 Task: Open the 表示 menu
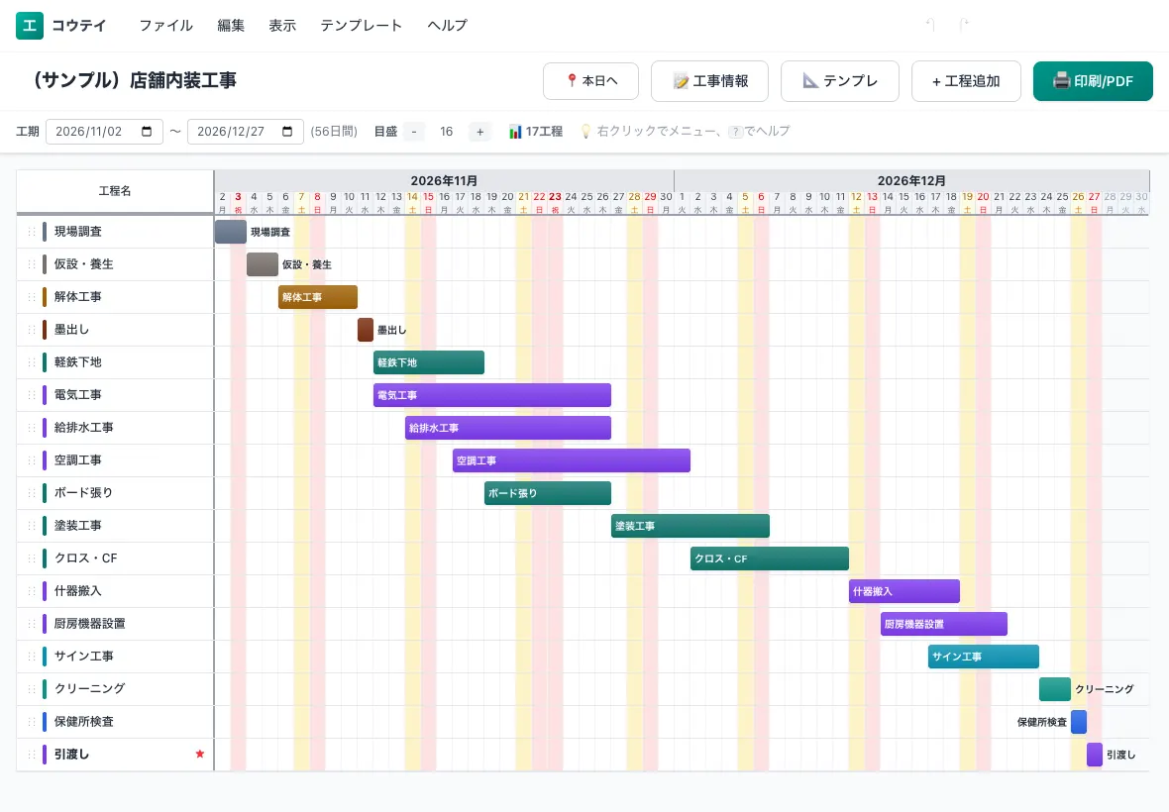[x=282, y=26]
